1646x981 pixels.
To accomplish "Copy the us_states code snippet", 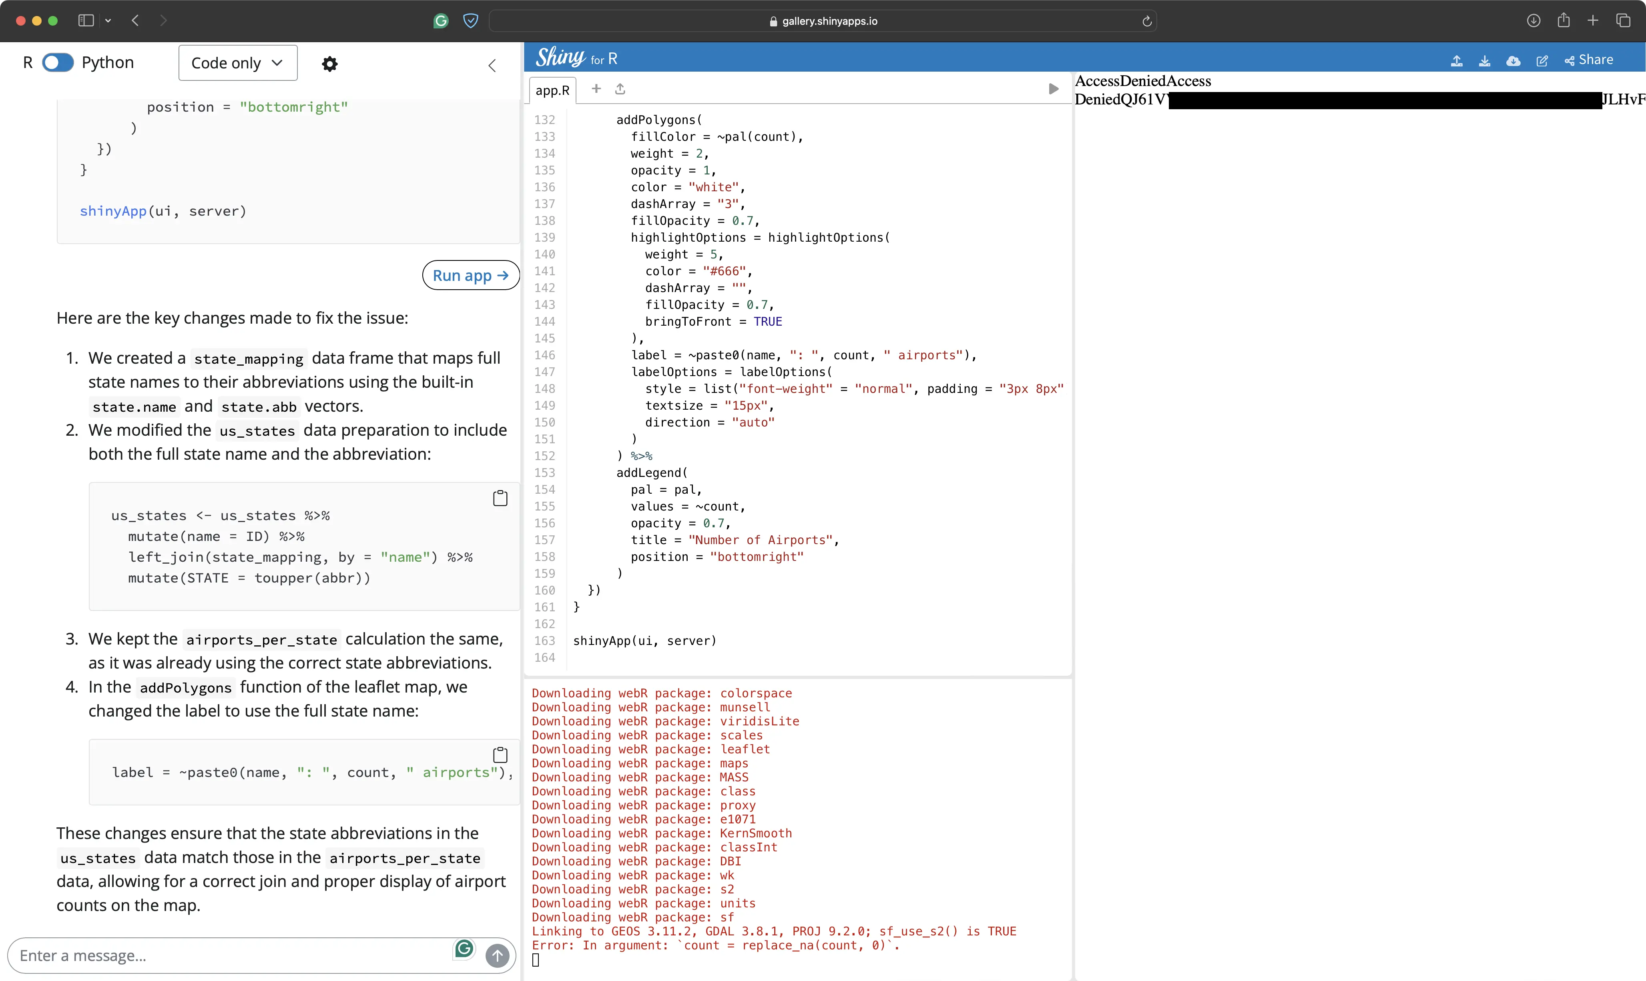I will click(501, 499).
